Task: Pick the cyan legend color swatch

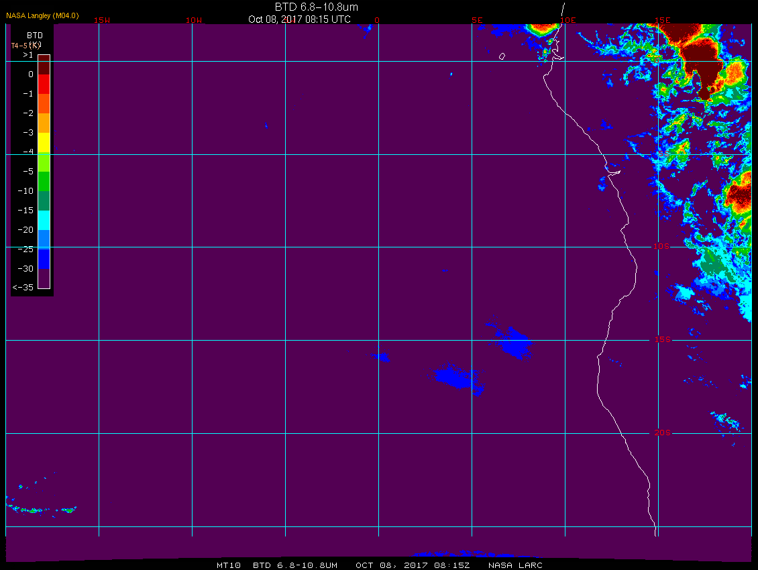Action: click(44, 220)
